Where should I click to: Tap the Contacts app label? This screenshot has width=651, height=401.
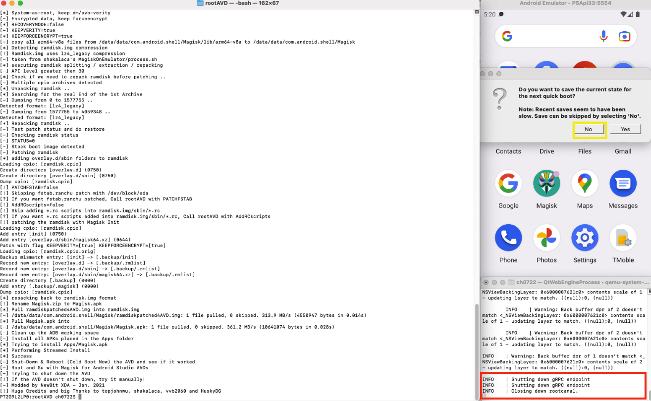pos(508,151)
